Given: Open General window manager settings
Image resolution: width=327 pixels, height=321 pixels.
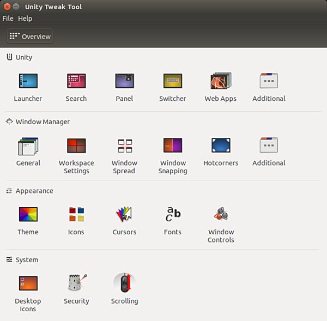Looking at the screenshot, I should (x=28, y=146).
